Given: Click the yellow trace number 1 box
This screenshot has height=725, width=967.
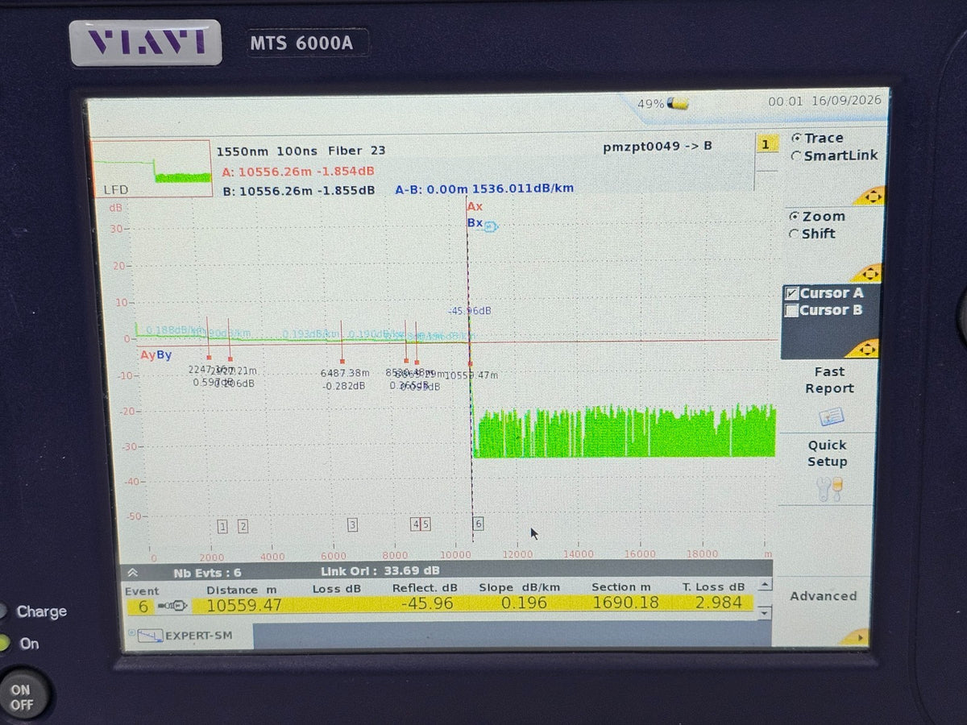Looking at the screenshot, I should pyautogui.click(x=766, y=144).
